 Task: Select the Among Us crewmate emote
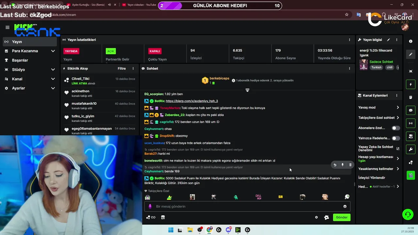click(x=236, y=197)
